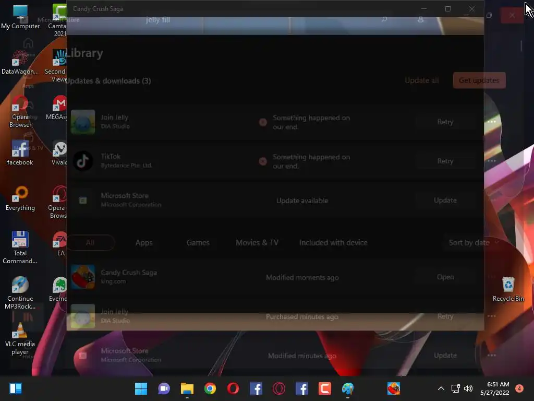Select Included with device filter
This screenshot has height=401, width=534.
pos(333,243)
